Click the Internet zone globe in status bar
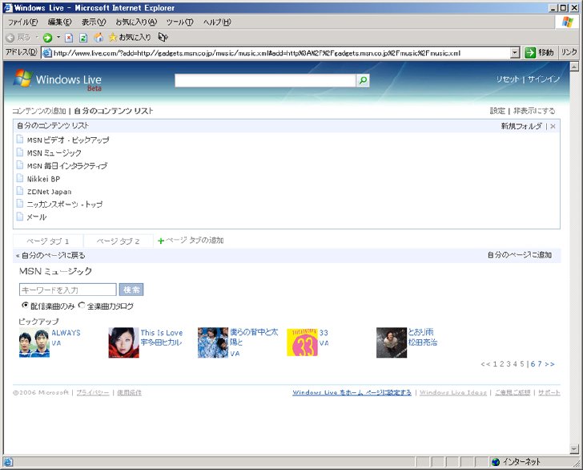Screen dimensions: 583x470 496,462
